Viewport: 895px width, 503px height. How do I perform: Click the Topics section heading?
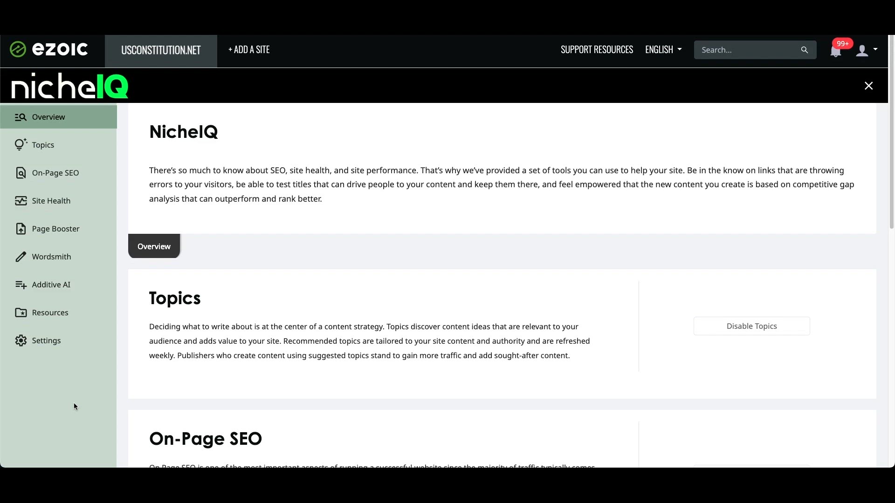(175, 298)
